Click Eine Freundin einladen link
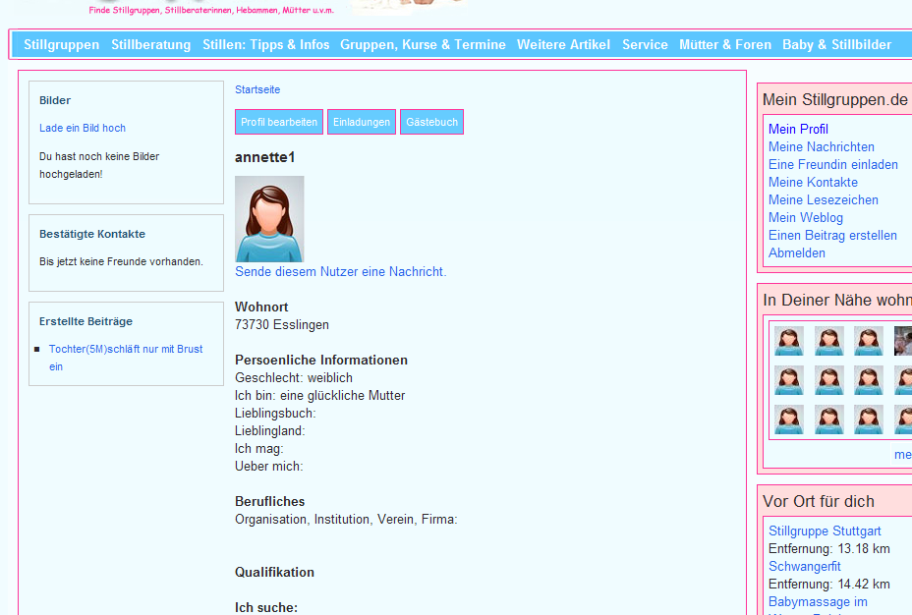912x615 pixels. click(832, 164)
